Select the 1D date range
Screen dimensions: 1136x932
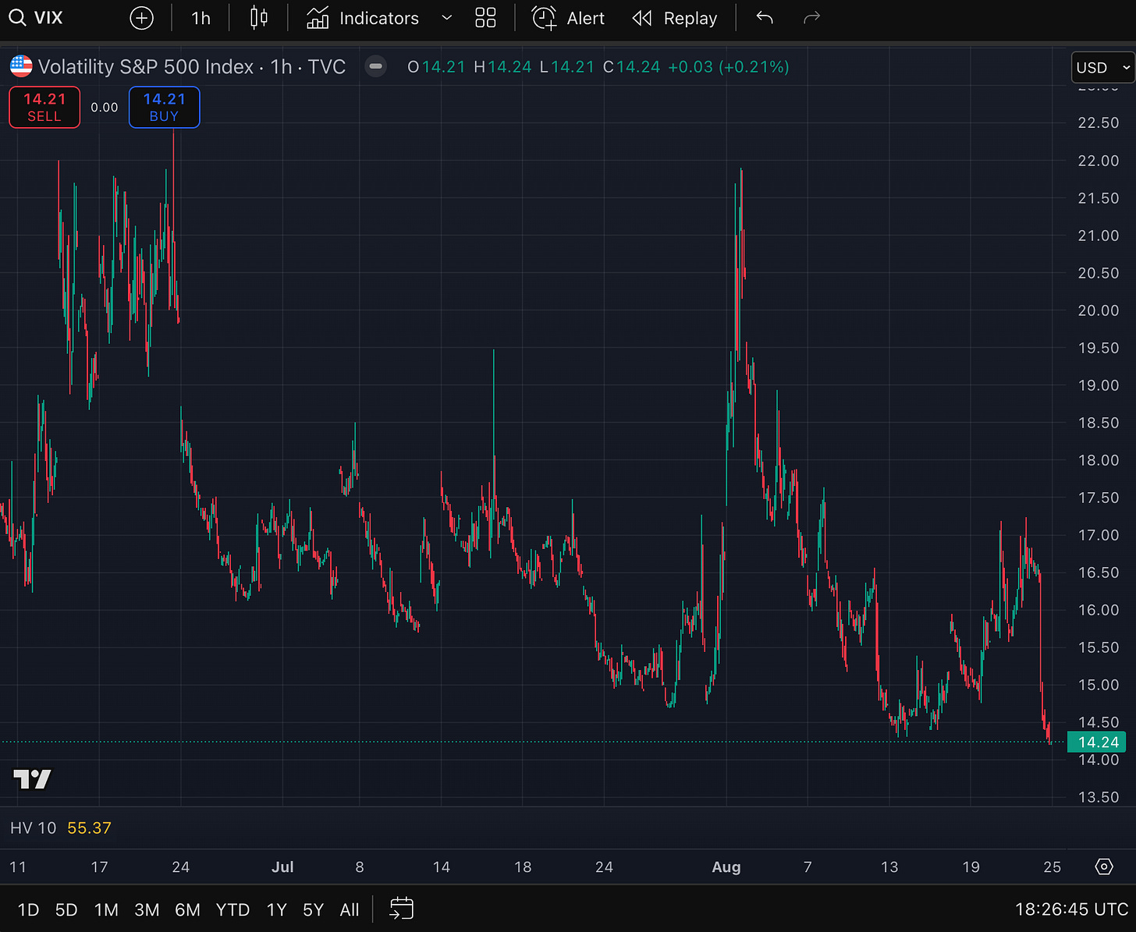pyautogui.click(x=28, y=909)
